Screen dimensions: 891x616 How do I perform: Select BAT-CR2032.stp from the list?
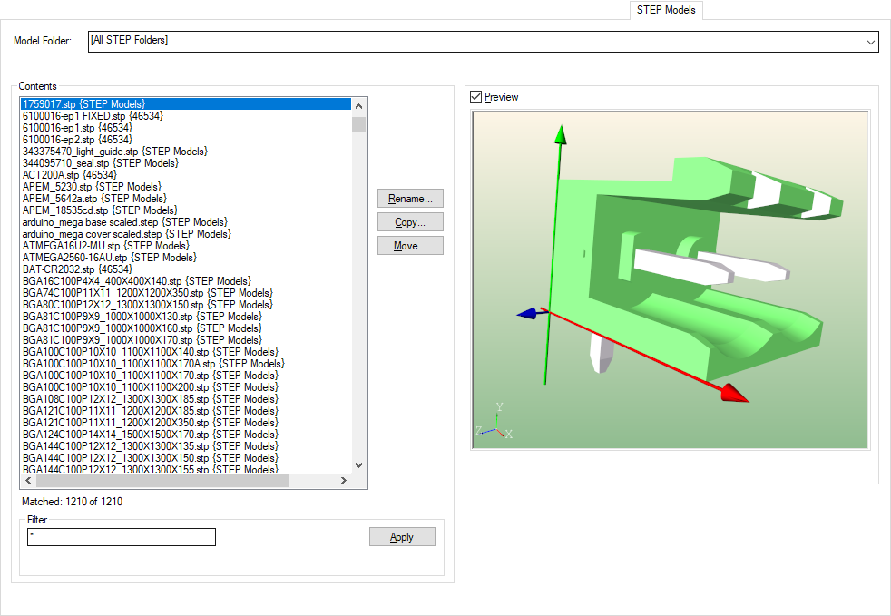[77, 269]
